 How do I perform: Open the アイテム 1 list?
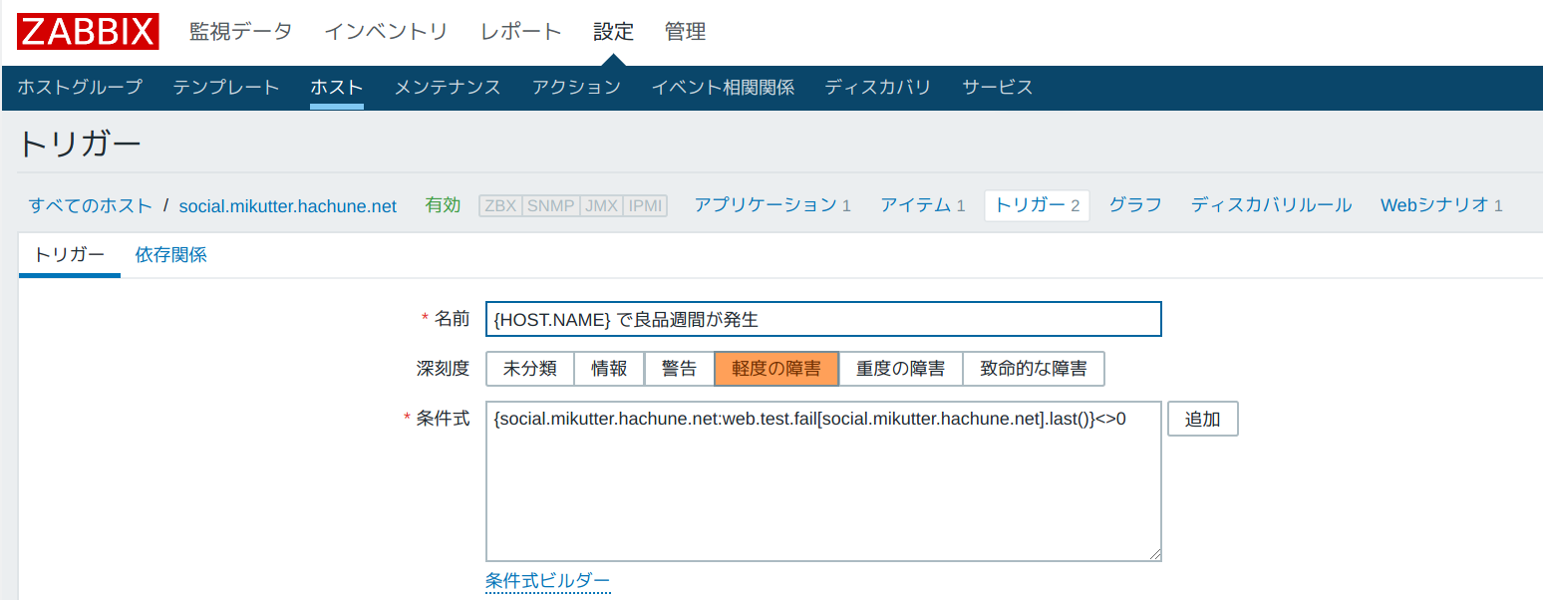922,205
